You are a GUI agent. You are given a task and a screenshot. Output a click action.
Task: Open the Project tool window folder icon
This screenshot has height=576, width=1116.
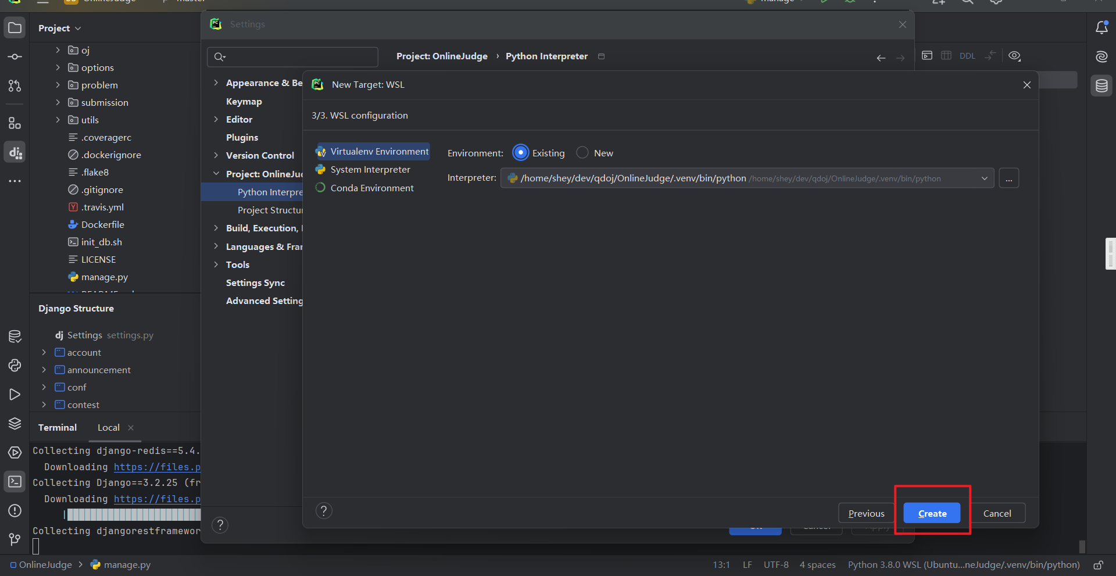15,28
